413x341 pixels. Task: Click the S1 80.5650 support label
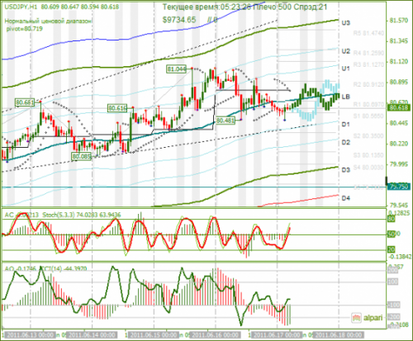click(368, 116)
